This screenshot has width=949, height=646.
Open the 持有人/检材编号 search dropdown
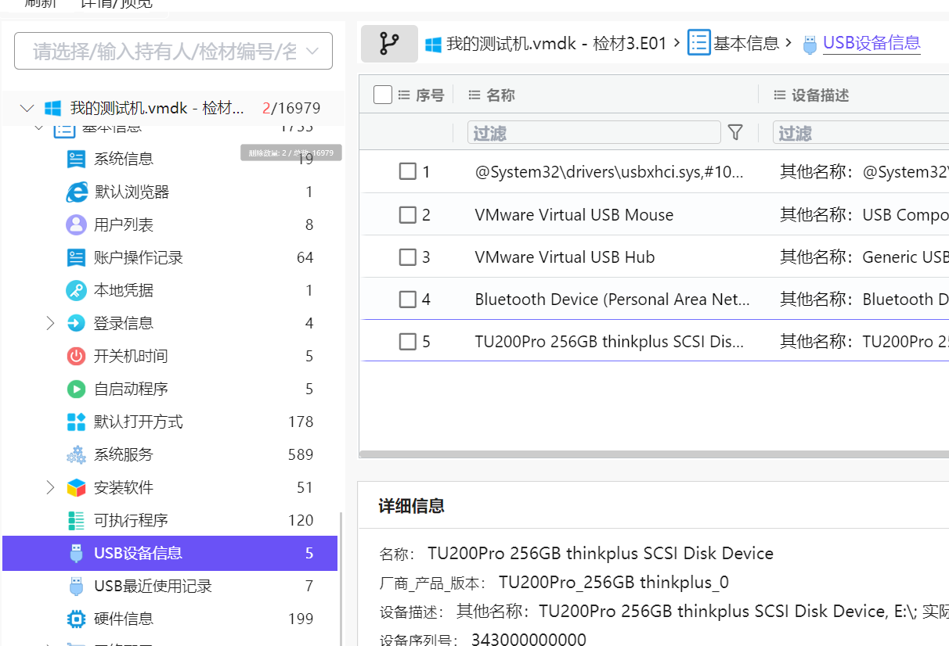[173, 51]
